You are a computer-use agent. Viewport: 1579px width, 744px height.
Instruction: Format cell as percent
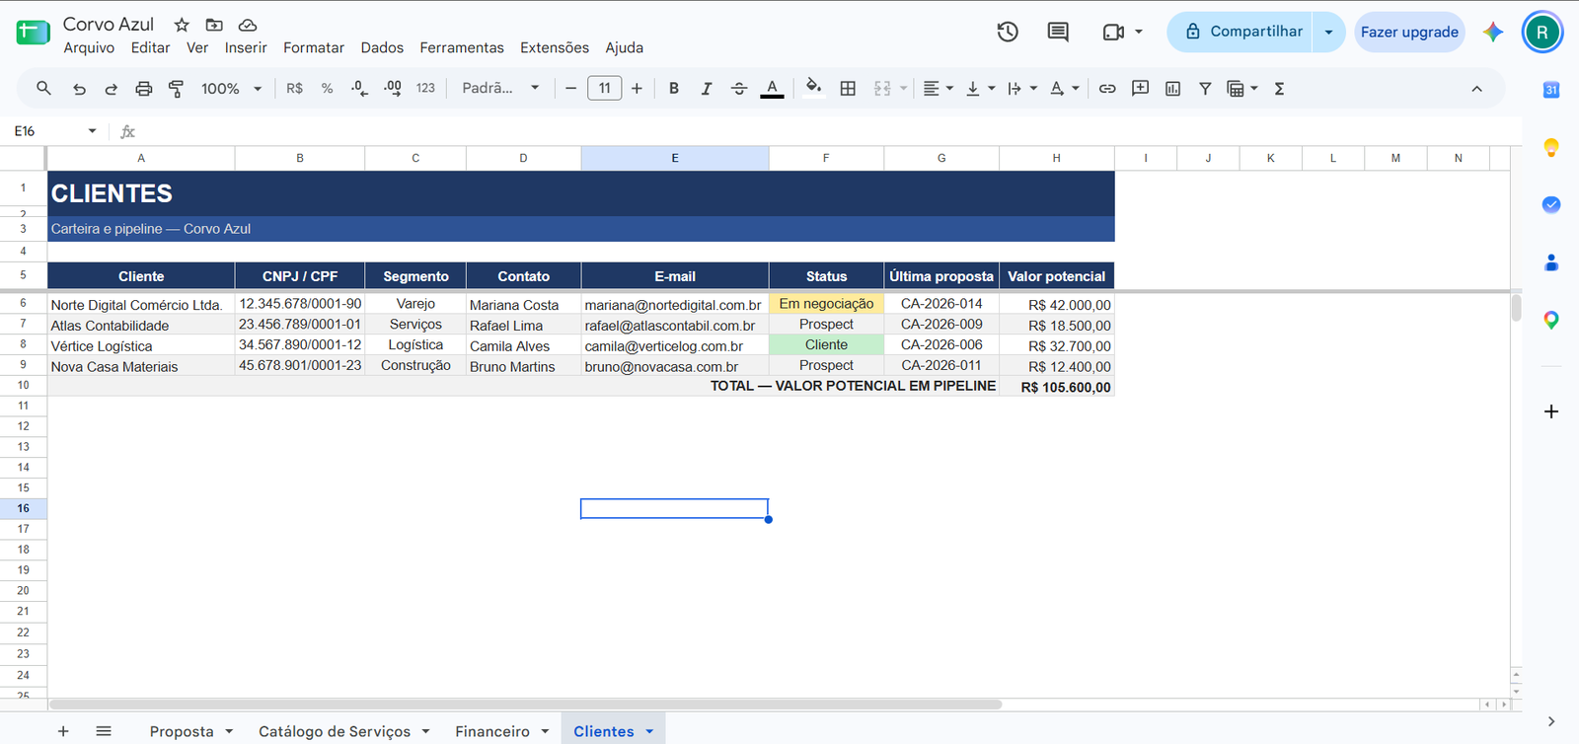[327, 89]
